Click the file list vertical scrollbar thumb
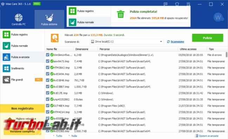This screenshot has width=228, height=139. [x=227, y=54]
